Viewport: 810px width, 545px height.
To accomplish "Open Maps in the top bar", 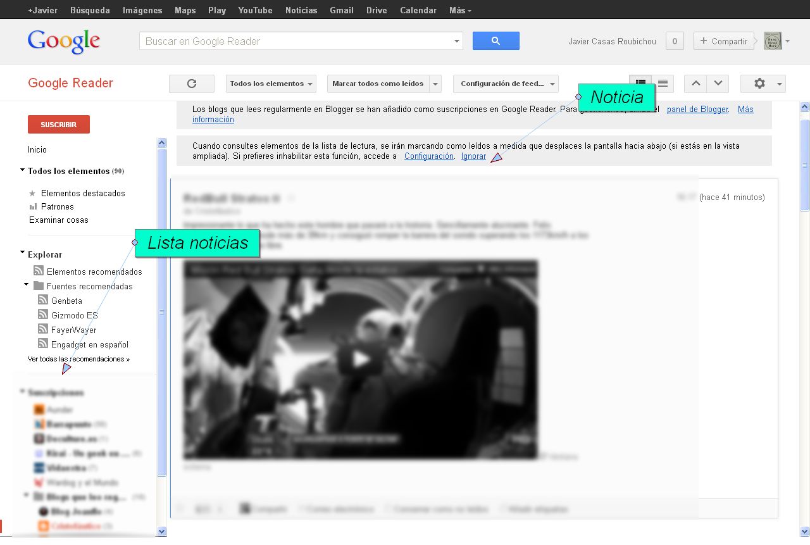I will [185, 10].
